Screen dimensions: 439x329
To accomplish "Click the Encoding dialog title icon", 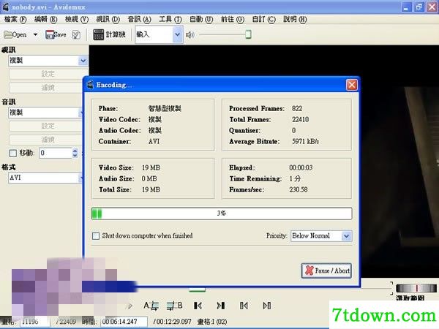I will [x=90, y=85].
